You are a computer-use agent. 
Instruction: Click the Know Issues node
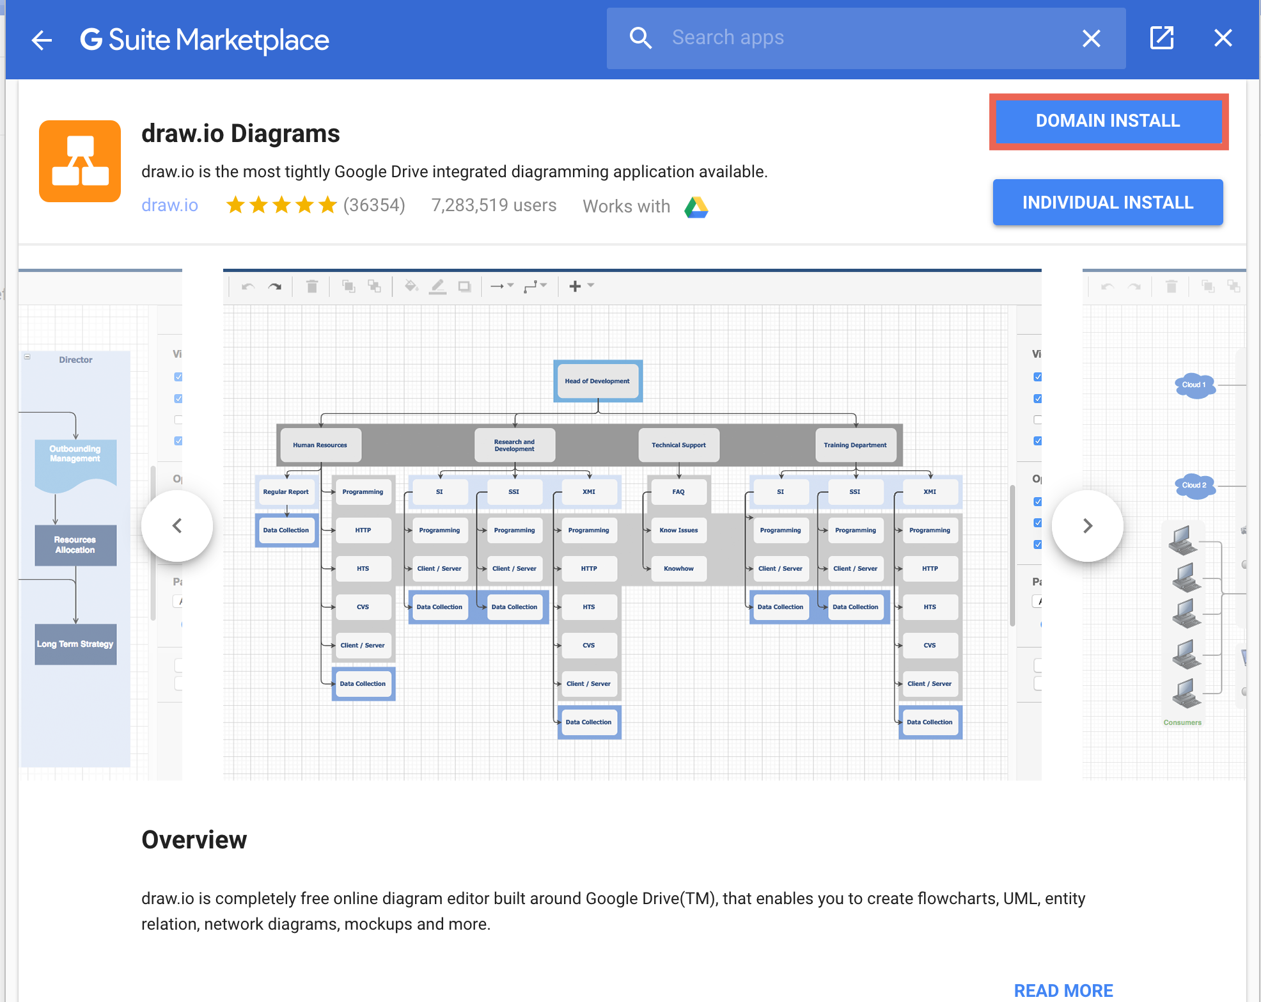[x=678, y=530]
